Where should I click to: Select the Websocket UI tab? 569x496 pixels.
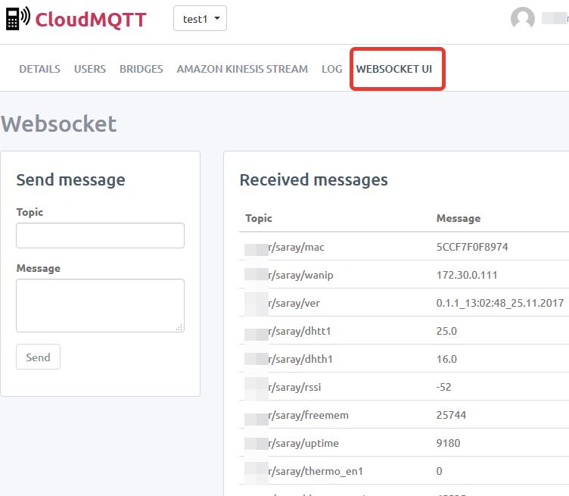[394, 69]
